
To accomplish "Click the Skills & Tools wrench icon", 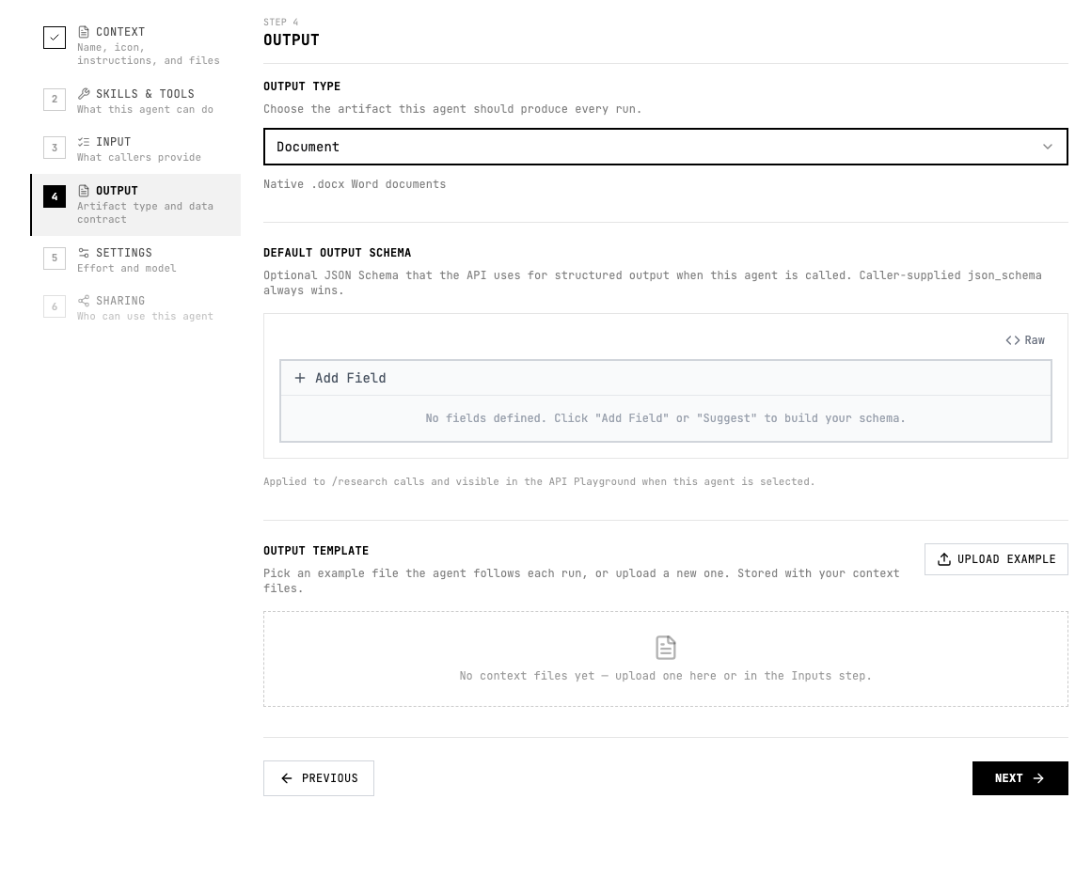I will (x=84, y=94).
